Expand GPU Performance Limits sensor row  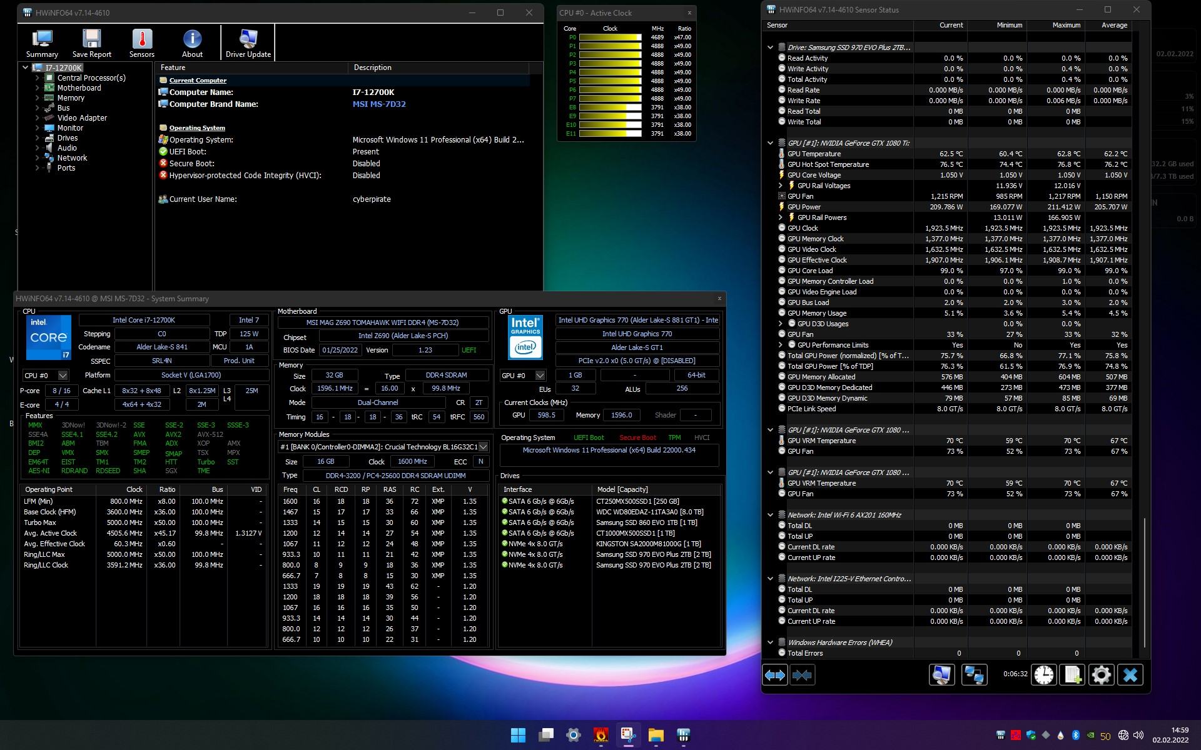[780, 345]
